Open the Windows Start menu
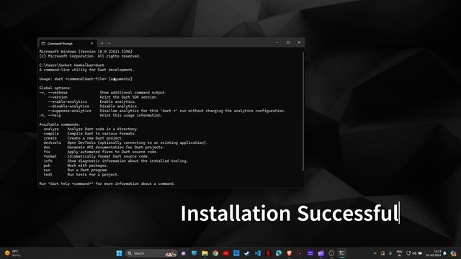This screenshot has width=461, height=259. pyautogui.click(x=119, y=253)
